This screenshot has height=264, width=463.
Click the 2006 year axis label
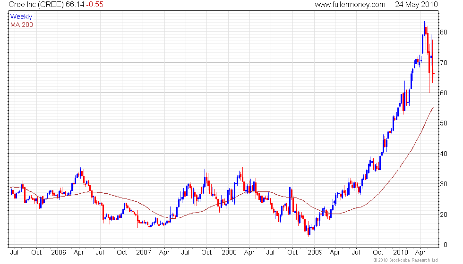pos(58,253)
